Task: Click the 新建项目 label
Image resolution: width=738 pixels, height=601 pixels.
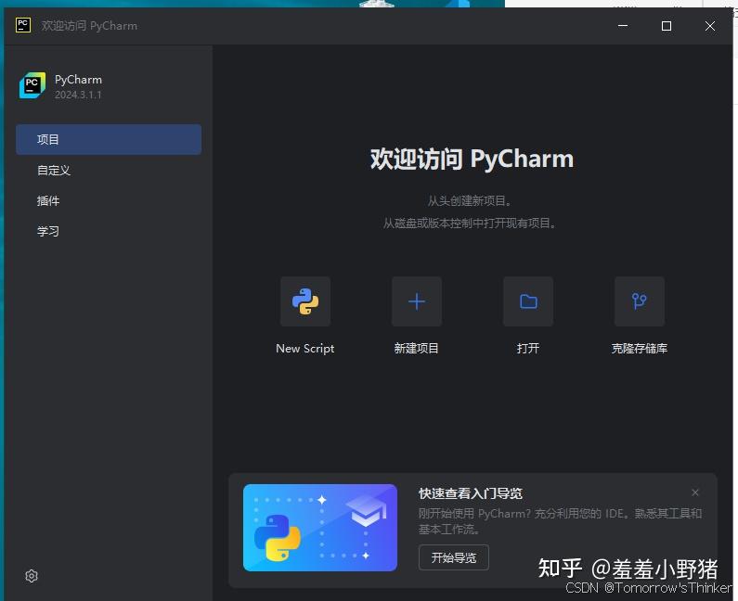Action: click(x=417, y=349)
